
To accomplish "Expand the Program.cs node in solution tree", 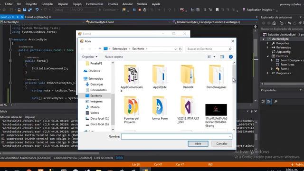I will pyautogui.click(x=267, y=73).
